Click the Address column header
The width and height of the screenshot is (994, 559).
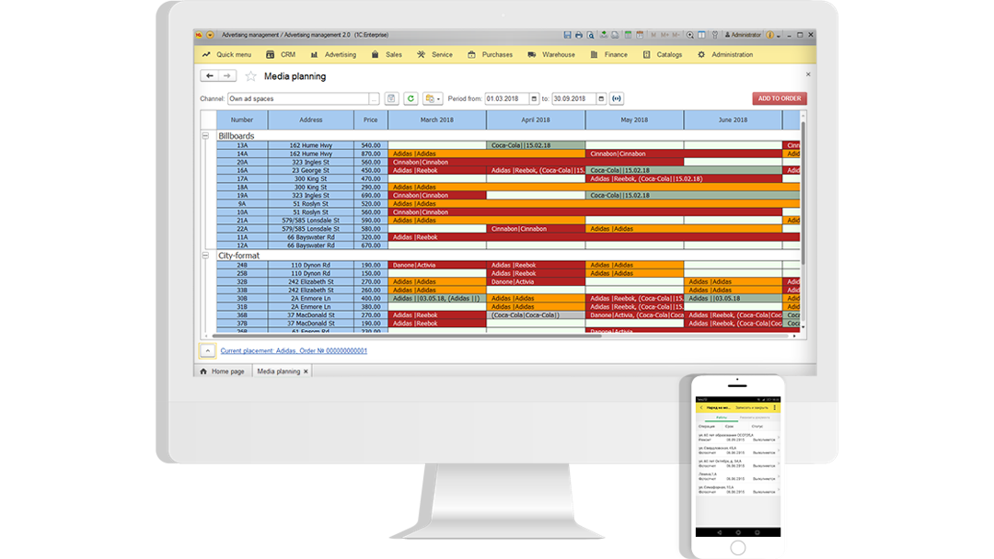point(311,120)
